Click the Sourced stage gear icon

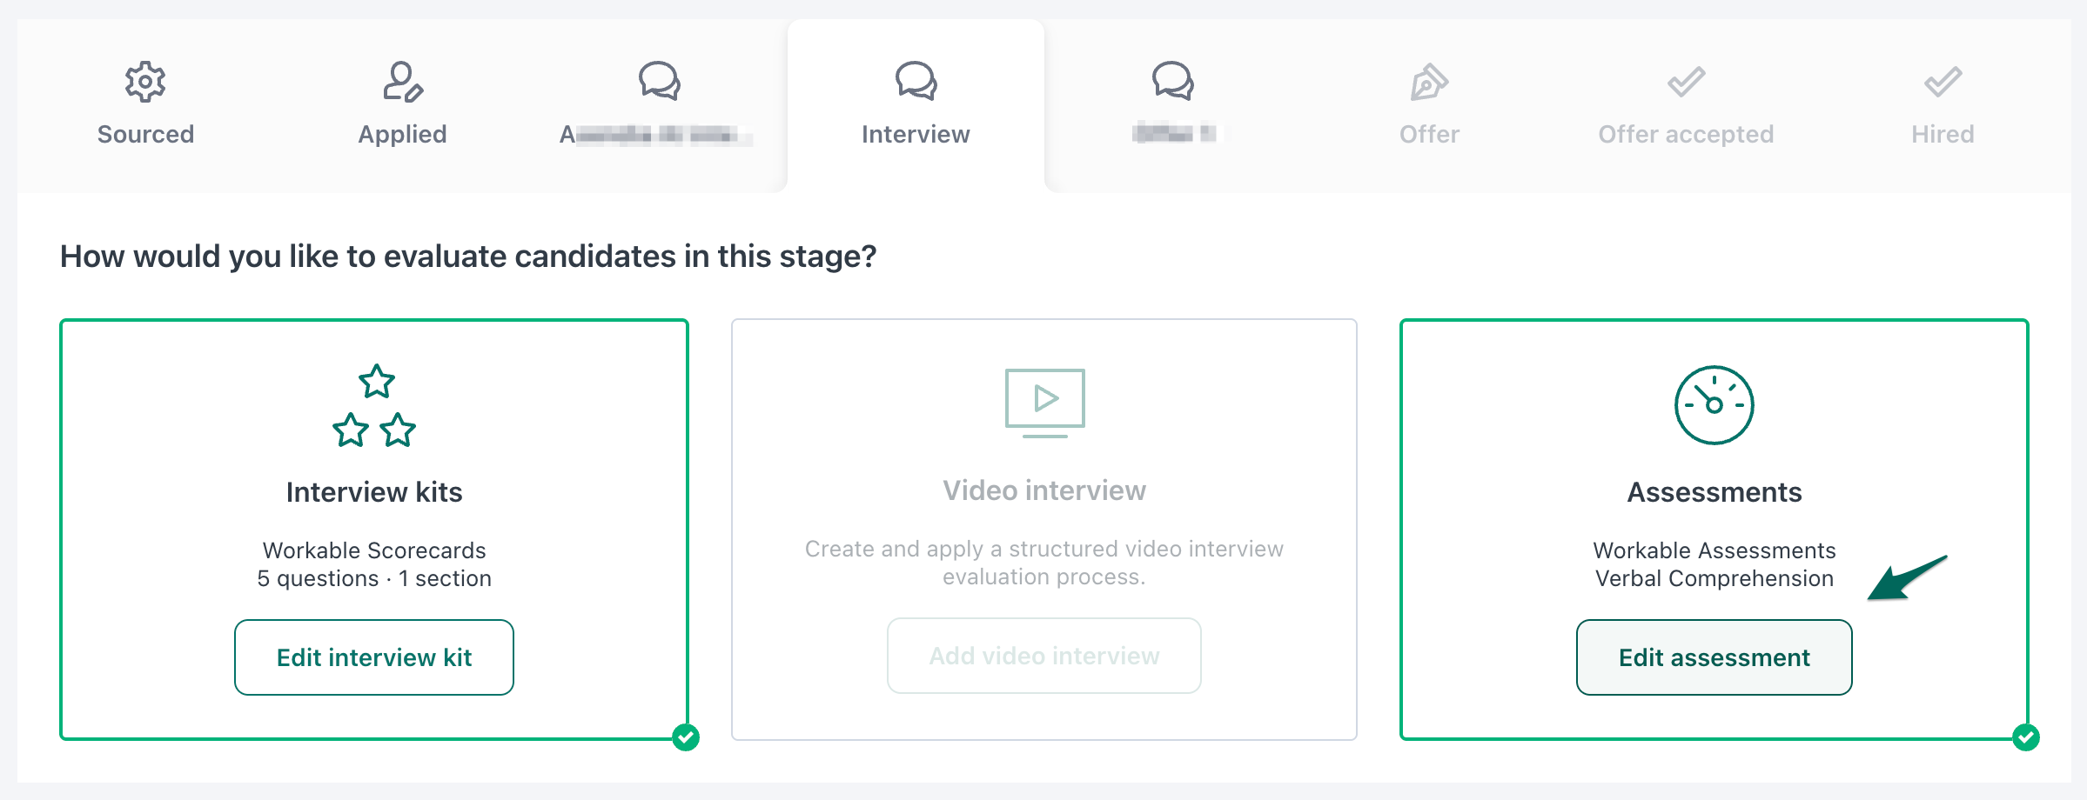[x=145, y=82]
